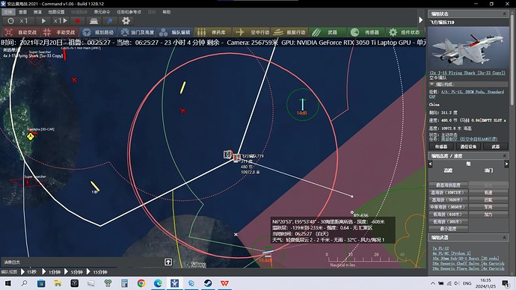Click the red record button in the toolbar

tap(78, 21)
